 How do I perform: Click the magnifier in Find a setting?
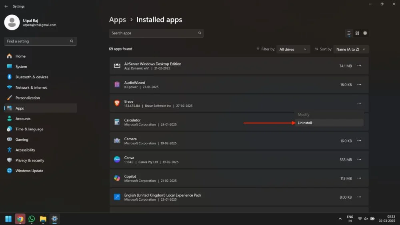pos(72,41)
